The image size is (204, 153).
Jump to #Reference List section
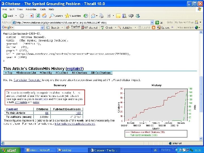(x=26, y=73)
